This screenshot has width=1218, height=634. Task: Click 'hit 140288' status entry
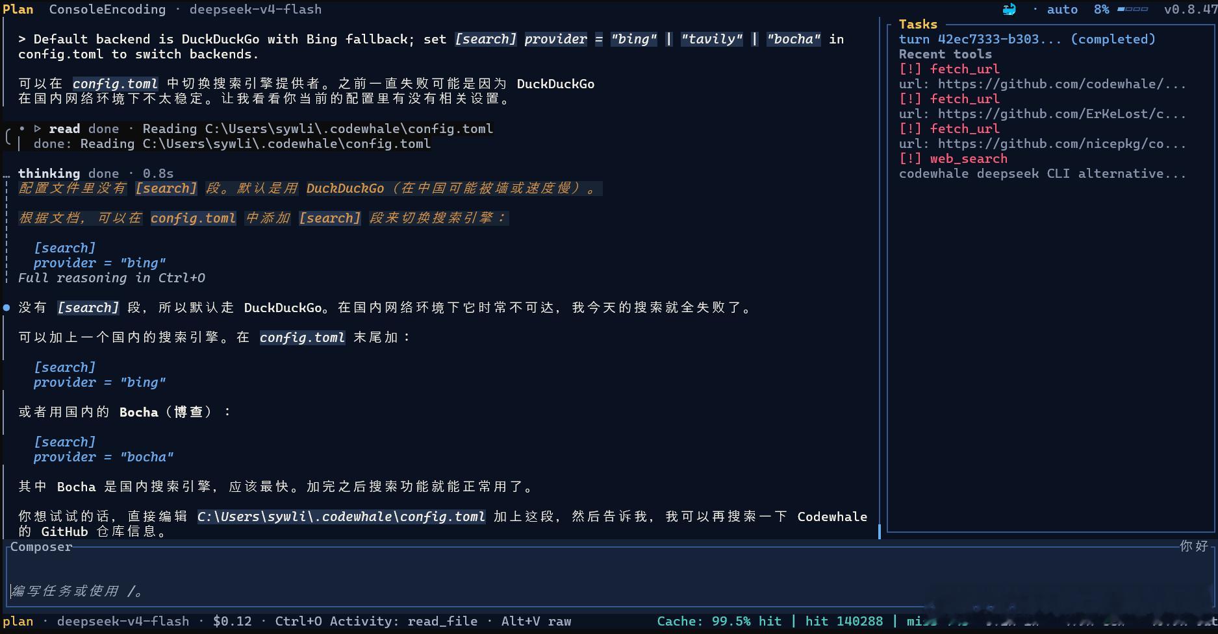click(844, 621)
